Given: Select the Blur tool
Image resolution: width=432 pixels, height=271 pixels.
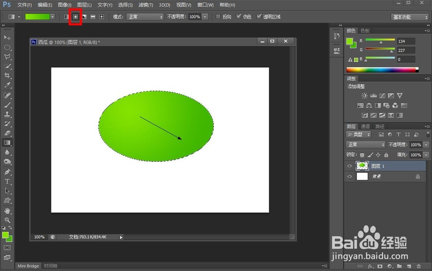Looking at the screenshot, I should pos(7,152).
